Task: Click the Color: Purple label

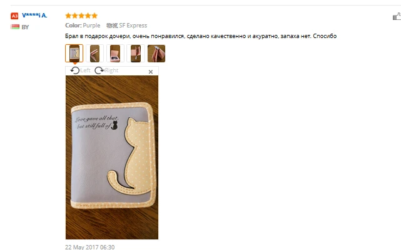Action: pos(83,26)
